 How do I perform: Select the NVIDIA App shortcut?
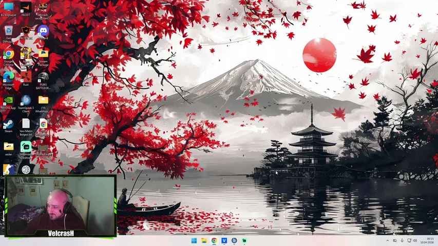[x=8, y=102]
